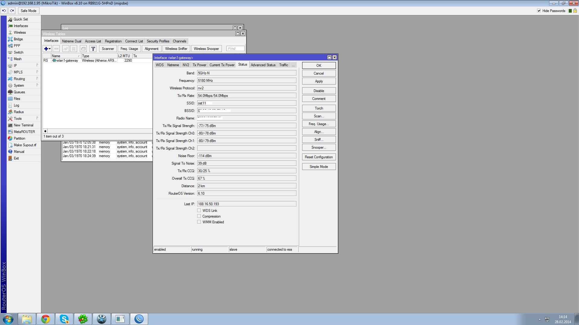The height and width of the screenshot is (325, 579).
Task: Open the Tx Power tab
Action: tap(199, 65)
